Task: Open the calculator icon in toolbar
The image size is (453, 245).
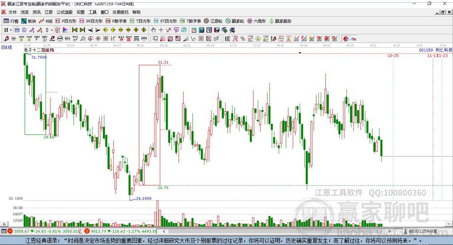Action: point(201,30)
